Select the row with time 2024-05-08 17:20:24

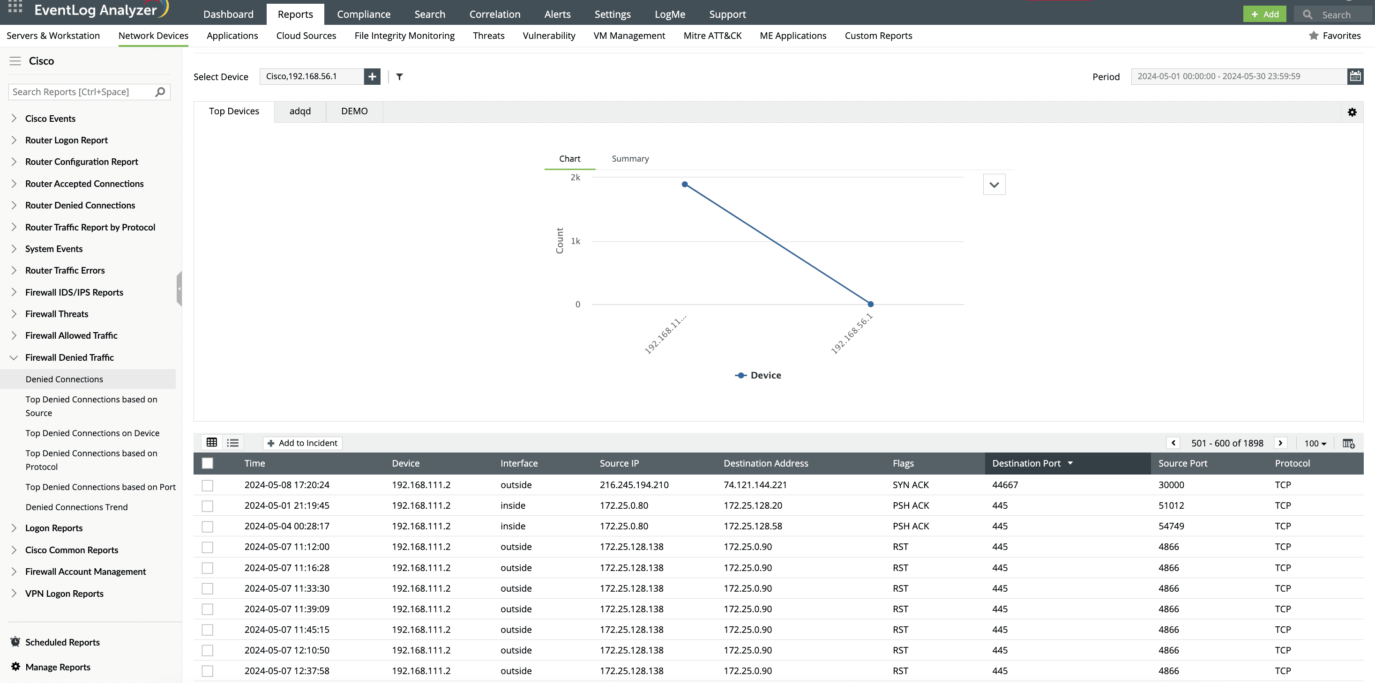208,485
